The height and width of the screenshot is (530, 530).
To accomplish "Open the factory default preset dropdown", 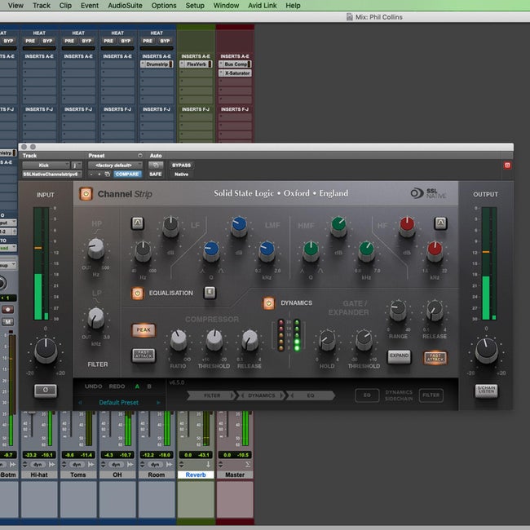I will tap(115, 165).
